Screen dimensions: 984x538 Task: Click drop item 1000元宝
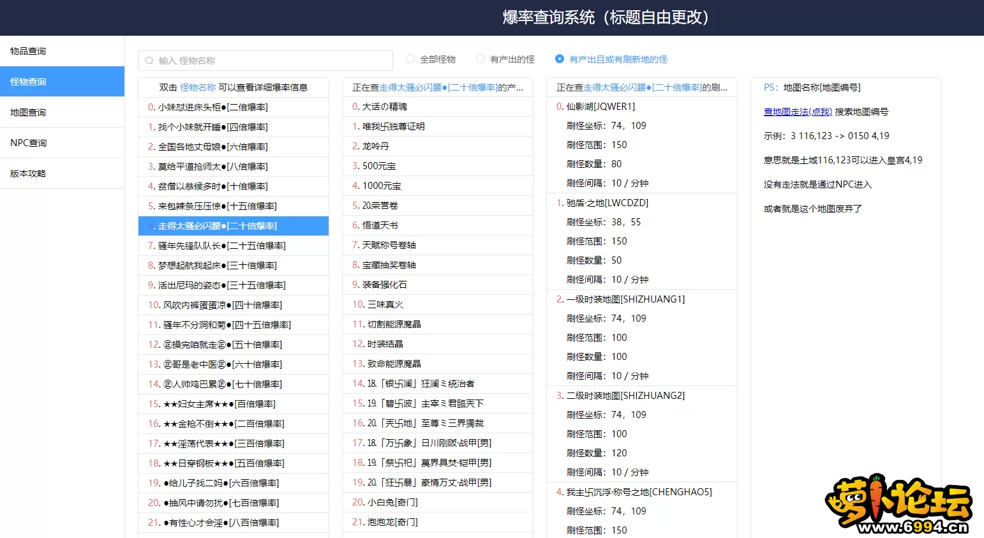point(438,186)
